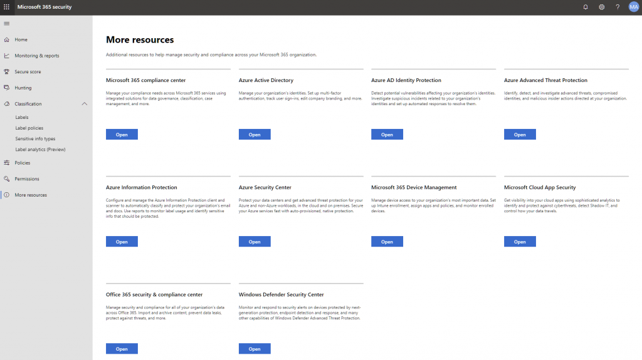The width and height of the screenshot is (642, 360).
Task: Open Azure Advanced Threat Protection
Action: [520, 135]
